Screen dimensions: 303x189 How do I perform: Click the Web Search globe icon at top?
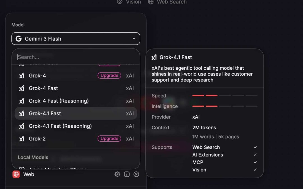151,2
